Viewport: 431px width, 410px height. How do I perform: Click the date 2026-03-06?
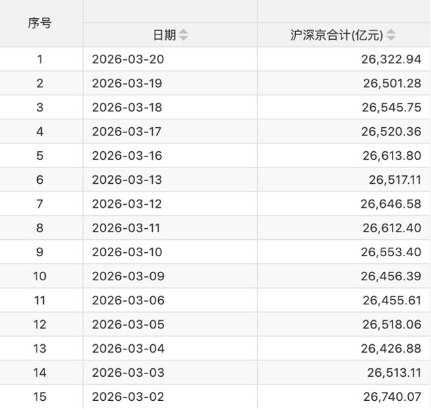128,300
